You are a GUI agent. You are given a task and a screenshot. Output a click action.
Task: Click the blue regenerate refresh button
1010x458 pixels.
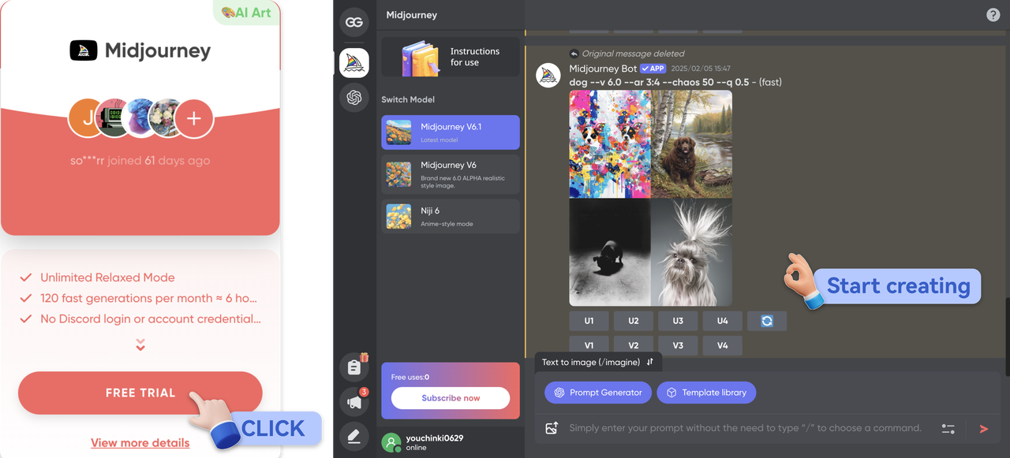click(766, 321)
